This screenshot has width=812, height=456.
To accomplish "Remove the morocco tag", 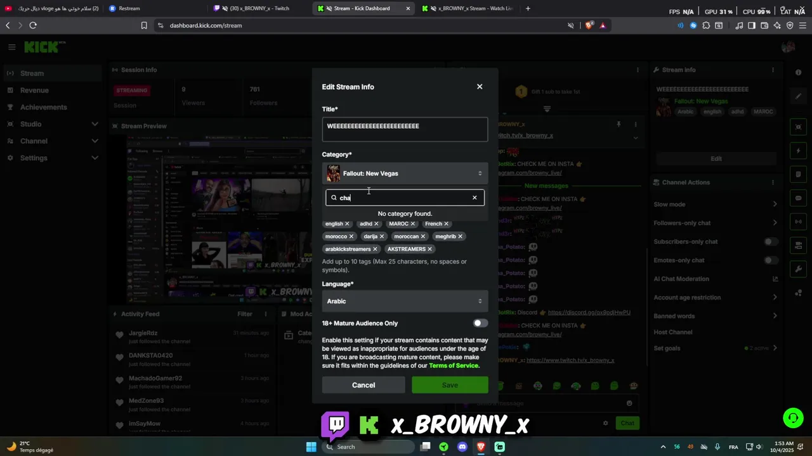I will [351, 236].
